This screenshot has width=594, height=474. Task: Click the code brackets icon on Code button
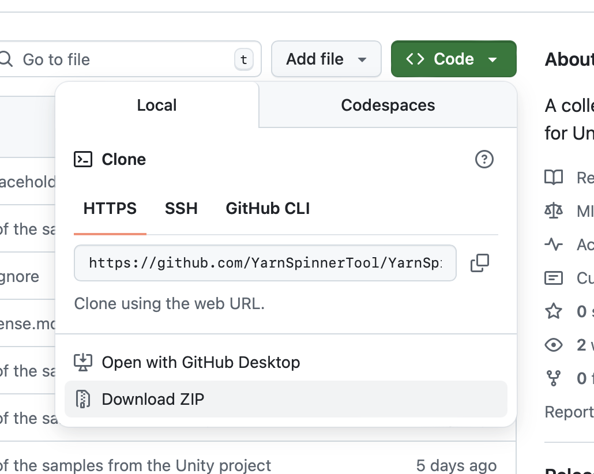tap(415, 59)
